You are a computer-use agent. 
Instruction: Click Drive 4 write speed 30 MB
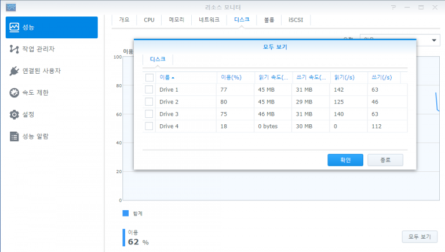[304, 126]
